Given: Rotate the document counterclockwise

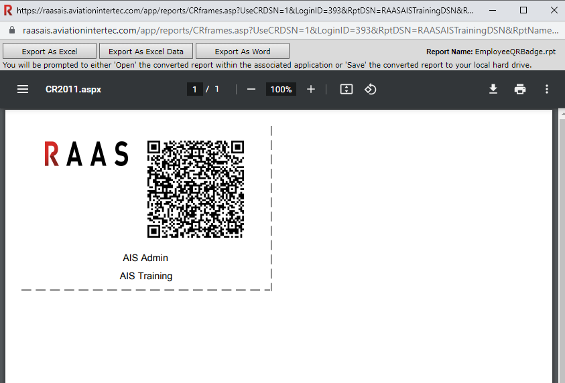Looking at the screenshot, I should (x=371, y=90).
